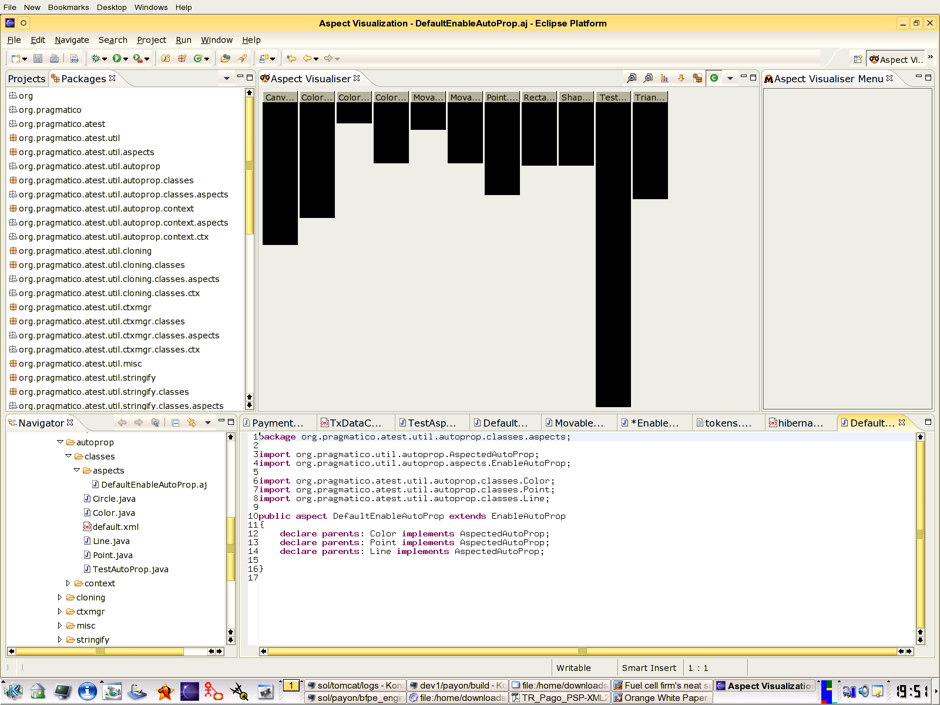The width and height of the screenshot is (940, 705).
Task: Open the Navigator view menu dropdown
Action: coord(207,422)
